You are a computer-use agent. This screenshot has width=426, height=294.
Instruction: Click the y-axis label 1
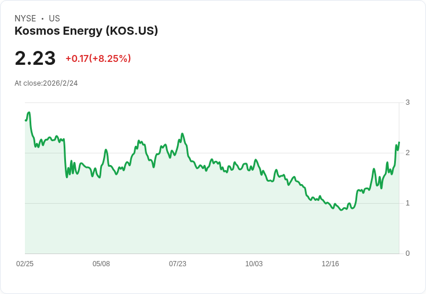(407, 203)
